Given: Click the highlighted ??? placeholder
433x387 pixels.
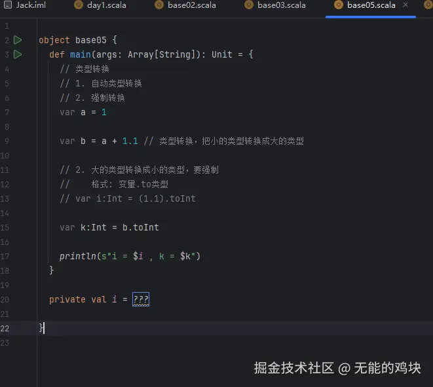Looking at the screenshot, I should coord(141,299).
